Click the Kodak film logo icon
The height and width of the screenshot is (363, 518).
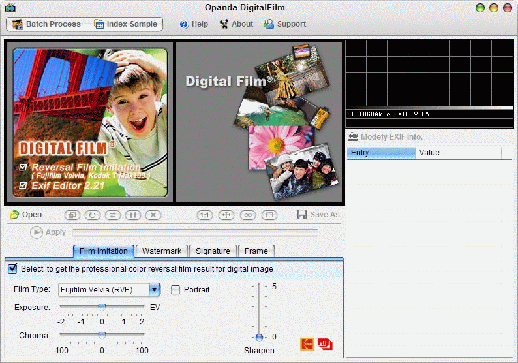(x=307, y=344)
